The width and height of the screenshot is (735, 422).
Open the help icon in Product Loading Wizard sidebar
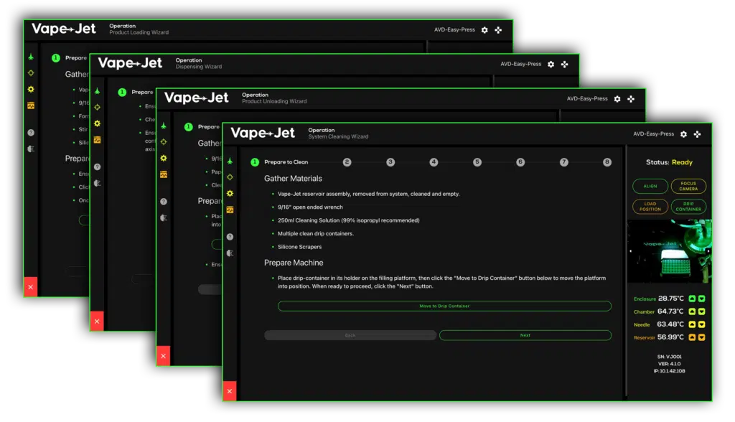(31, 132)
